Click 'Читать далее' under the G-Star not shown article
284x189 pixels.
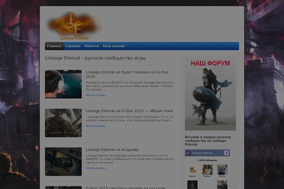click(x=96, y=95)
